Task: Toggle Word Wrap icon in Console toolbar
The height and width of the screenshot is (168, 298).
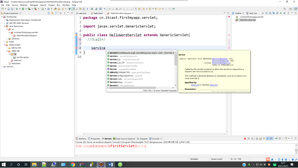Action: (x=264, y=139)
